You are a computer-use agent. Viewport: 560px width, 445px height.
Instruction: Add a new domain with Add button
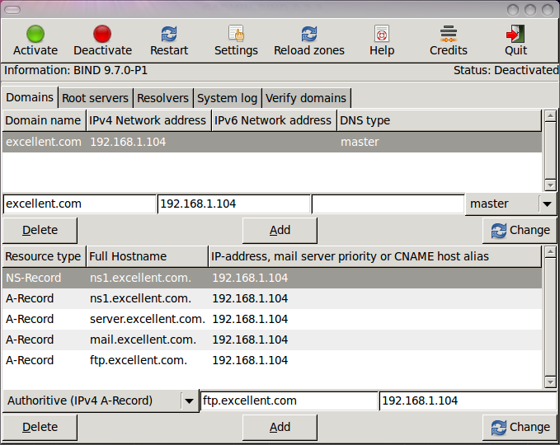coord(280,230)
